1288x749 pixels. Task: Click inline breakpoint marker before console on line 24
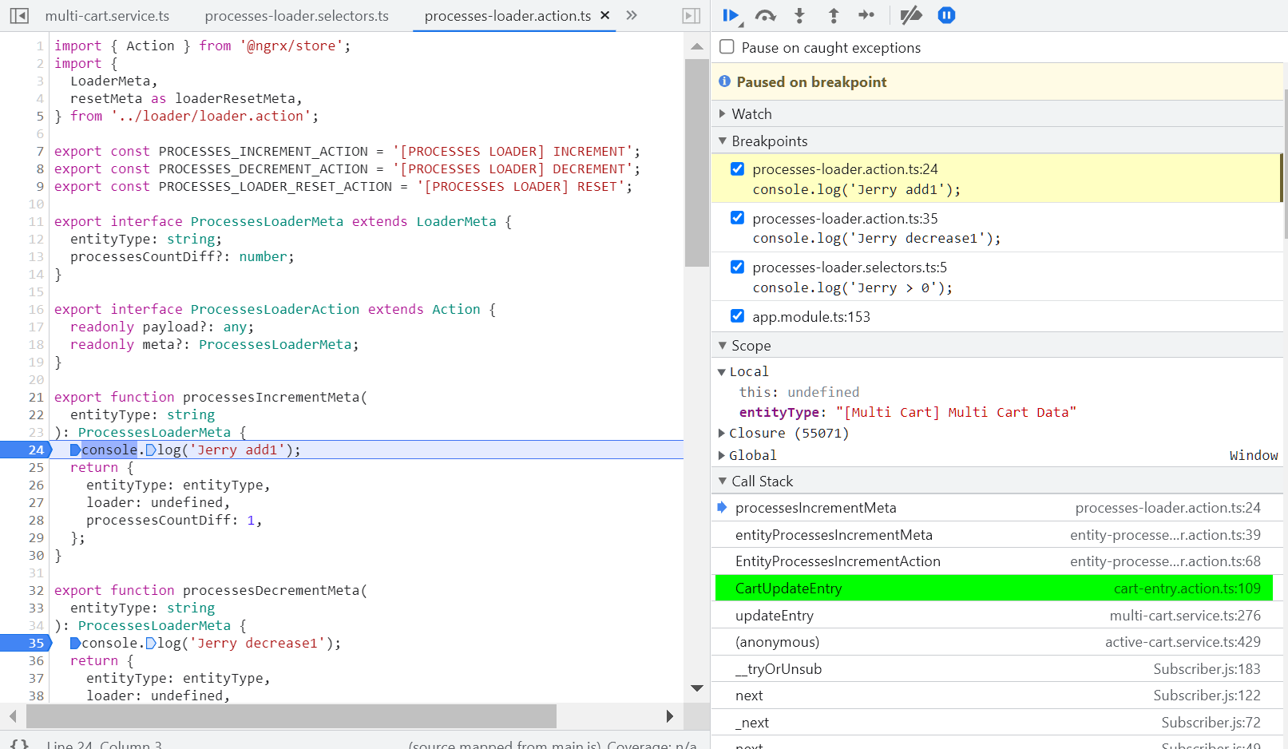75,450
